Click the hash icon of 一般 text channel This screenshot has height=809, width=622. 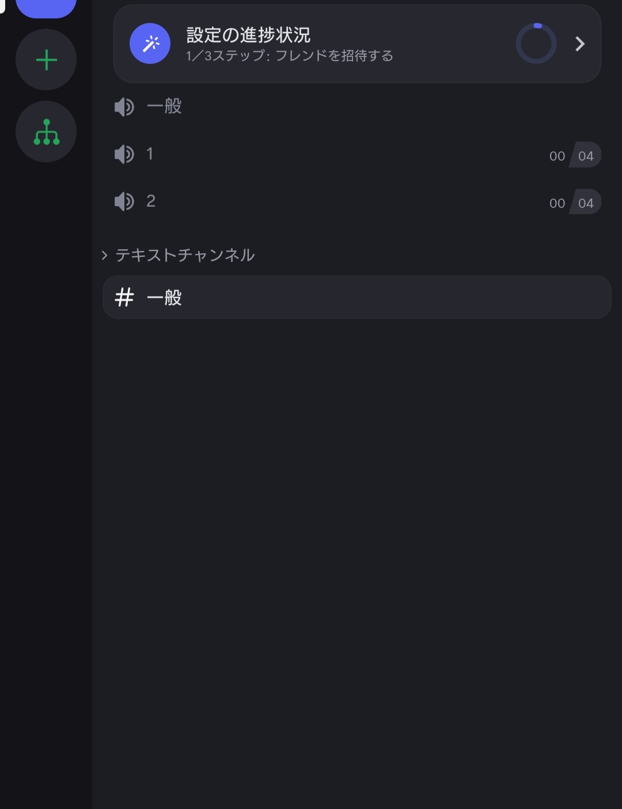click(x=124, y=298)
